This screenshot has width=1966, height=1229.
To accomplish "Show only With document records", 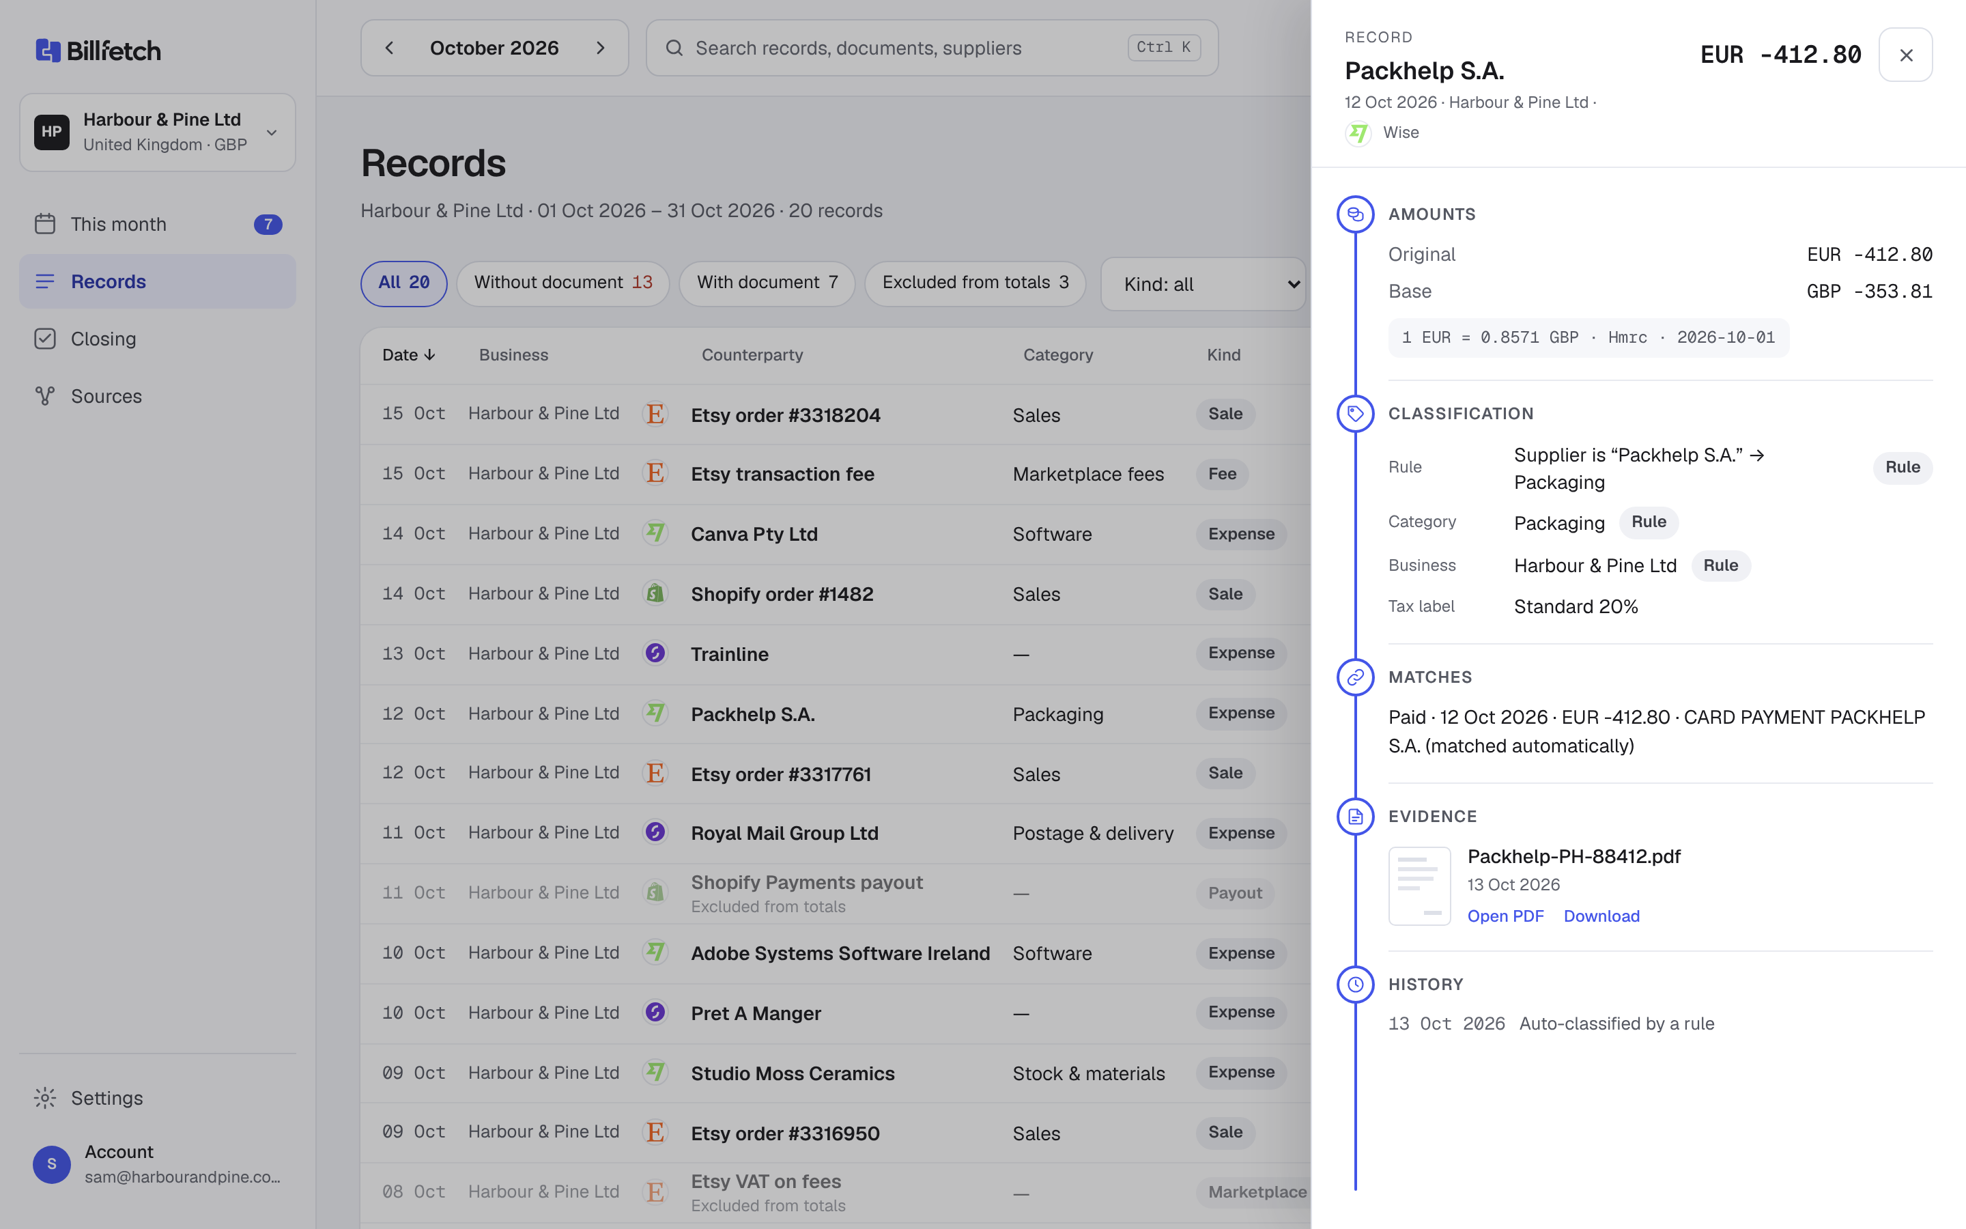I will (767, 283).
